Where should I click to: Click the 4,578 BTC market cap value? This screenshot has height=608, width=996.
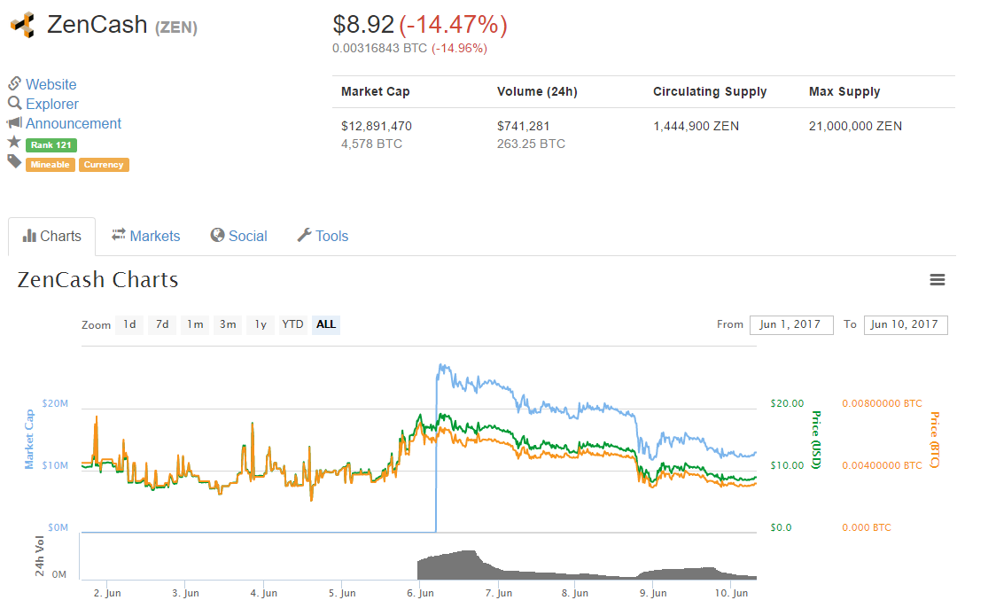point(371,144)
